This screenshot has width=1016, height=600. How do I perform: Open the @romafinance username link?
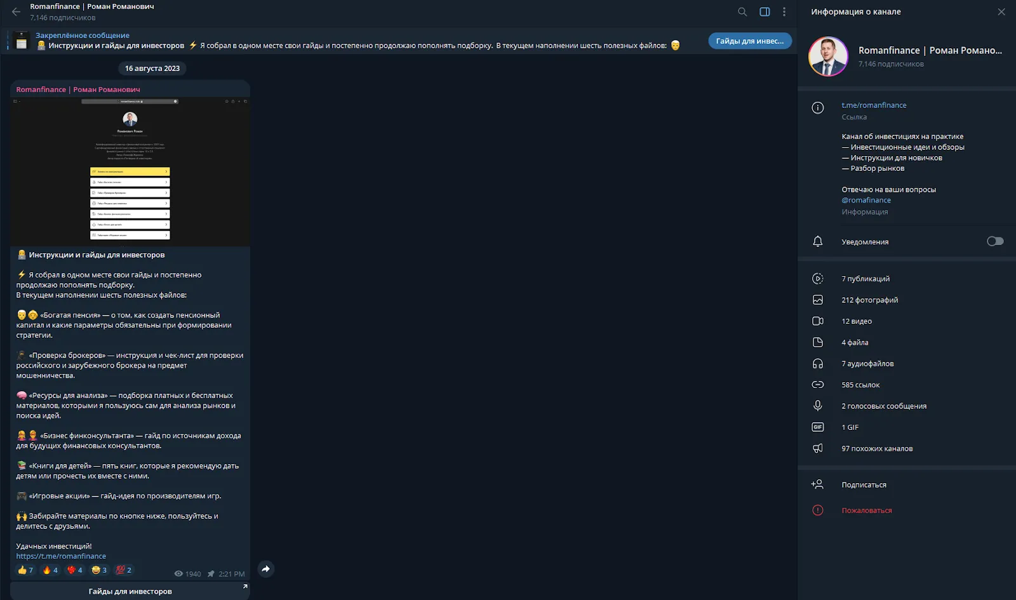coord(866,200)
